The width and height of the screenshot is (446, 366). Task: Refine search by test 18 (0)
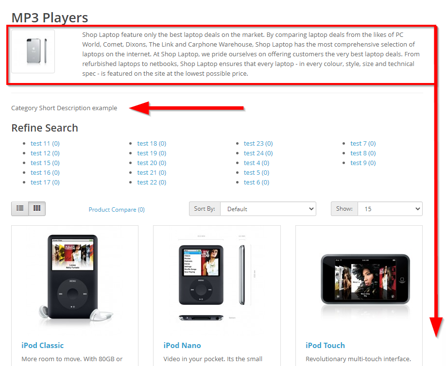click(152, 144)
